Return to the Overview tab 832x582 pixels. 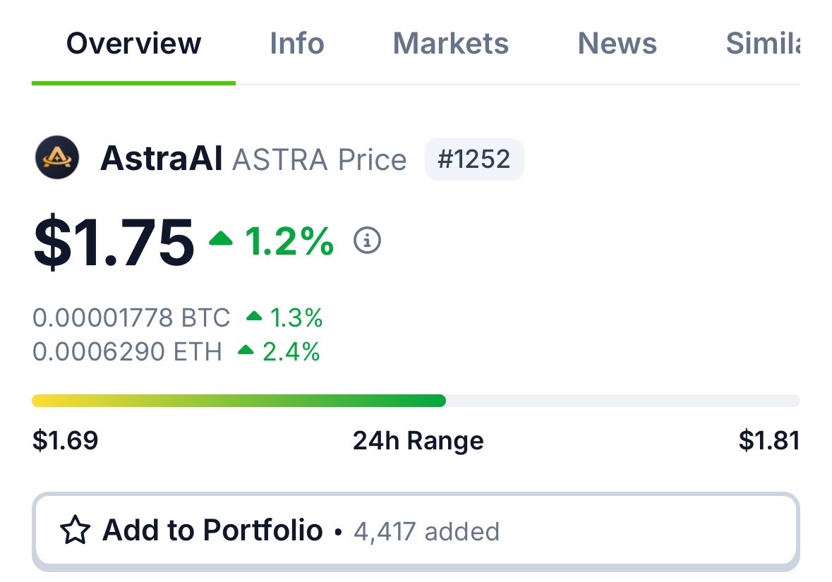coord(133,44)
